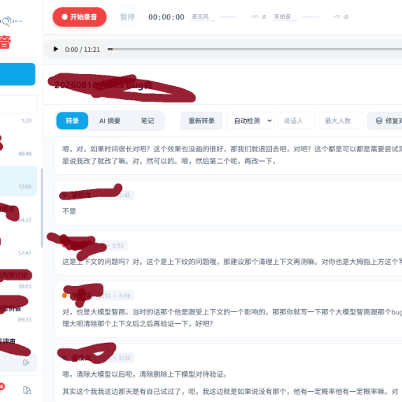This screenshot has width=402, height=402.
Task: Play the audio with the triangle icon
Action: 56,49
